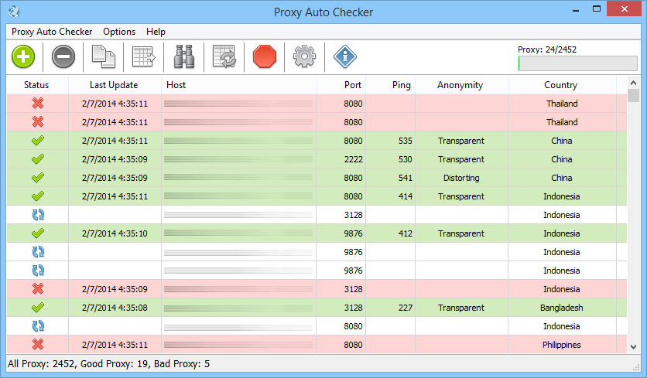This screenshot has height=378, width=647.
Task: Sort by the Country column header
Action: pyautogui.click(x=561, y=85)
